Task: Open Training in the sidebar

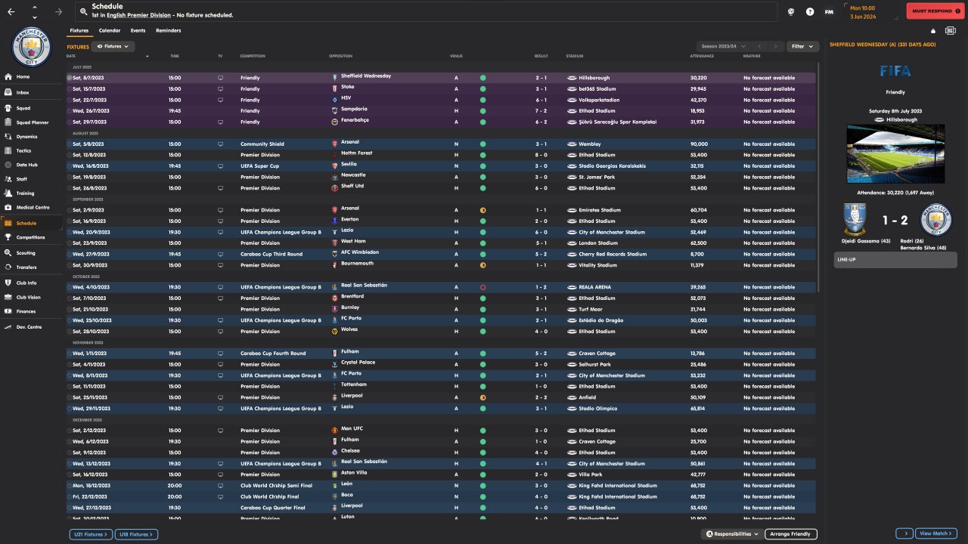Action: click(32, 193)
